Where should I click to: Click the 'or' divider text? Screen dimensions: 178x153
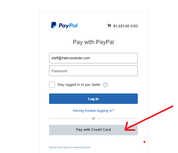pos(93,118)
